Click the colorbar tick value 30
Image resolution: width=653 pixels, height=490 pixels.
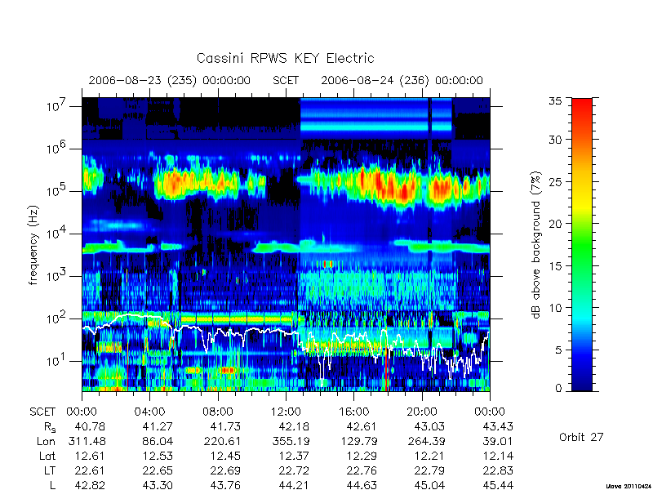(555, 140)
